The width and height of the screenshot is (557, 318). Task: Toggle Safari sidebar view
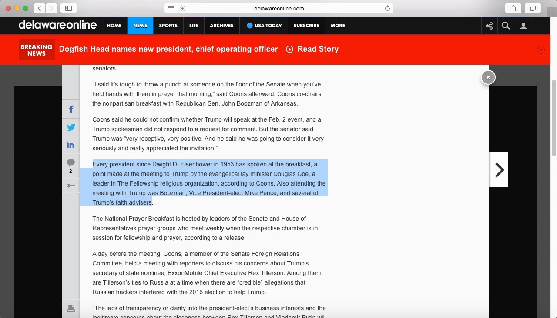[x=68, y=8]
